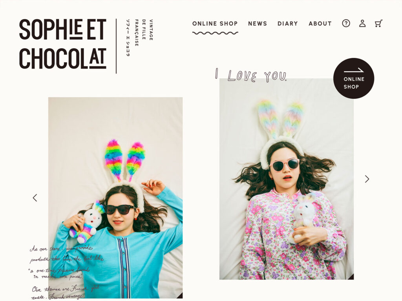
Task: Click the Vintage de Fille Française tagline
Action: pyautogui.click(x=144, y=33)
